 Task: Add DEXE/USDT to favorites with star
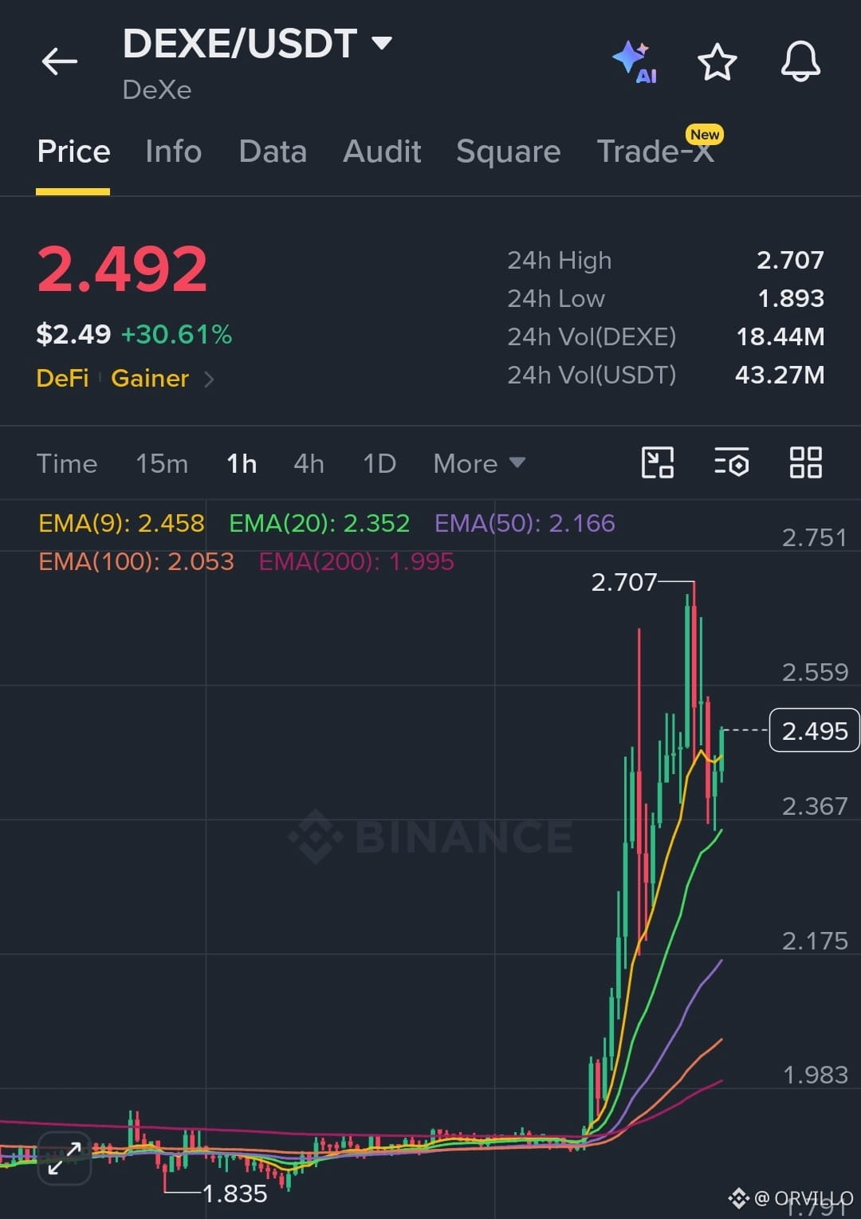point(717,61)
